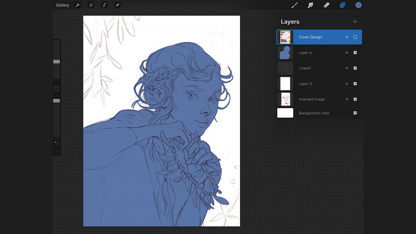This screenshot has height=234, width=416.
Task: Open the color picker circle
Action: [358, 5]
